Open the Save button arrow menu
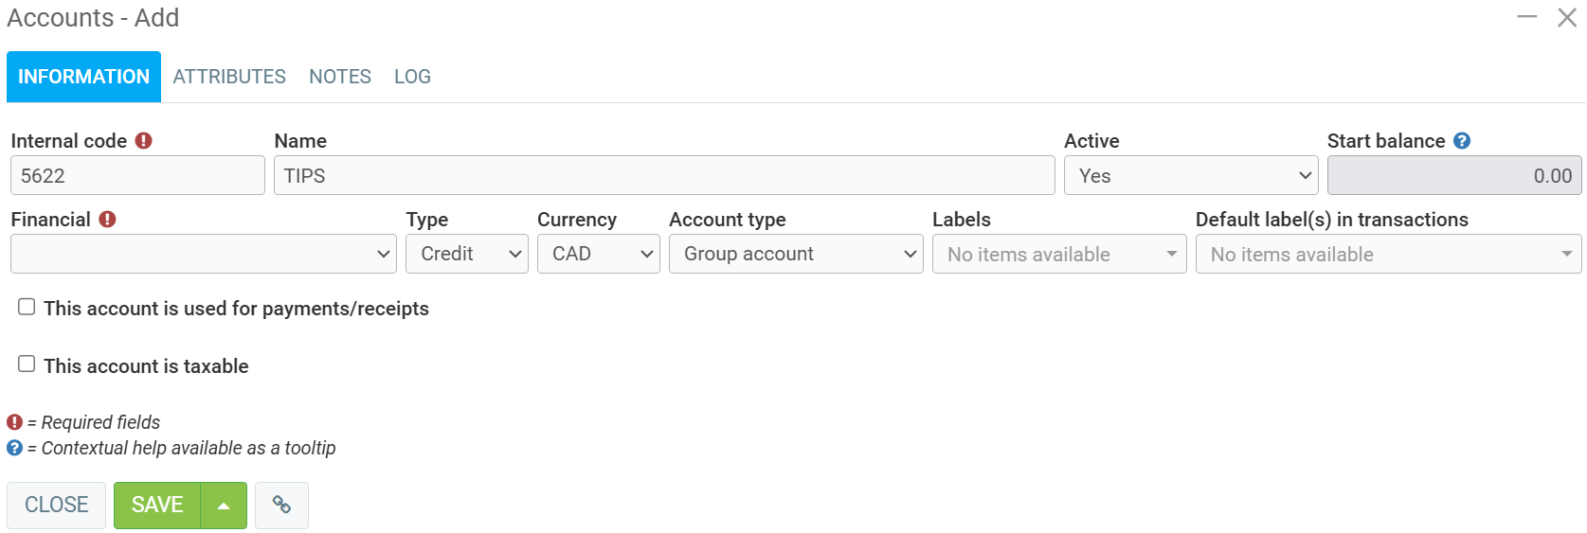1587x533 pixels. pos(224,506)
